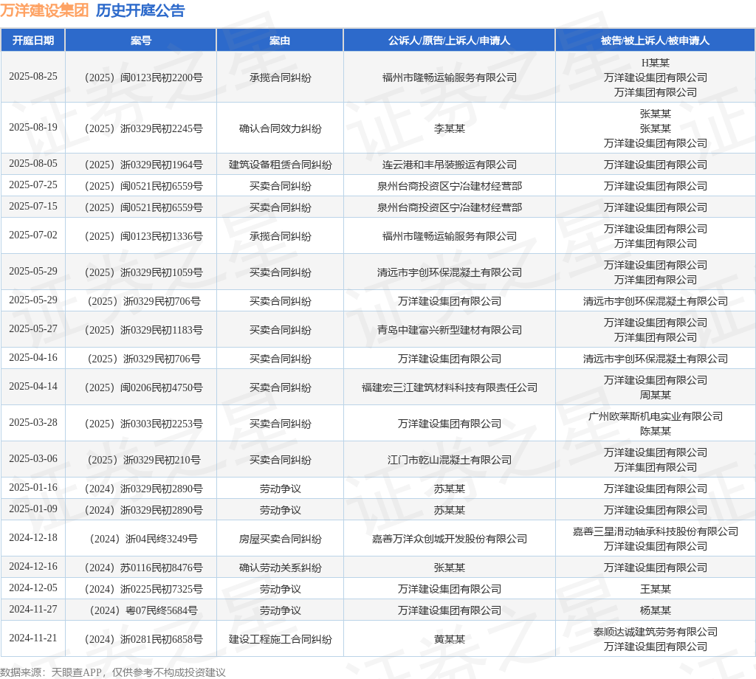
Task: Click defendant 嘉善三星润动轴承科技股份有限公司
Action: pyautogui.click(x=656, y=531)
